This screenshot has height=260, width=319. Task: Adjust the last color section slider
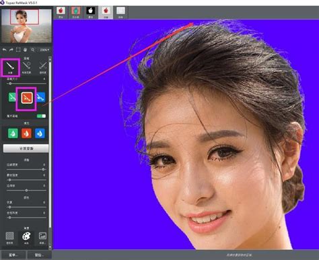click(26, 218)
